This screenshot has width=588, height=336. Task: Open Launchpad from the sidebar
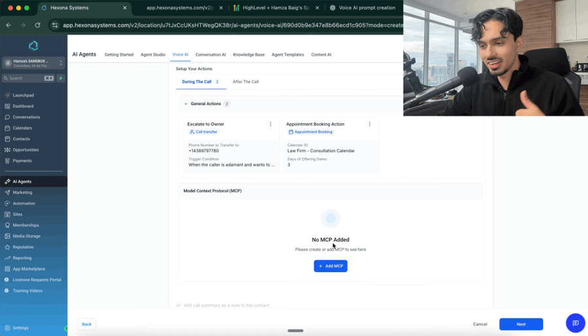point(24,95)
